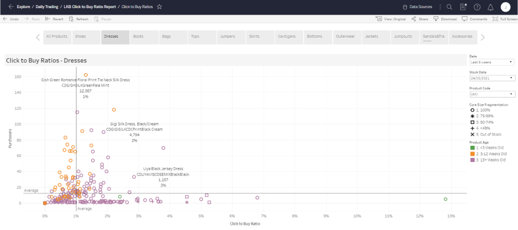
Task: Open the Product Code dropdown
Action: point(492,94)
